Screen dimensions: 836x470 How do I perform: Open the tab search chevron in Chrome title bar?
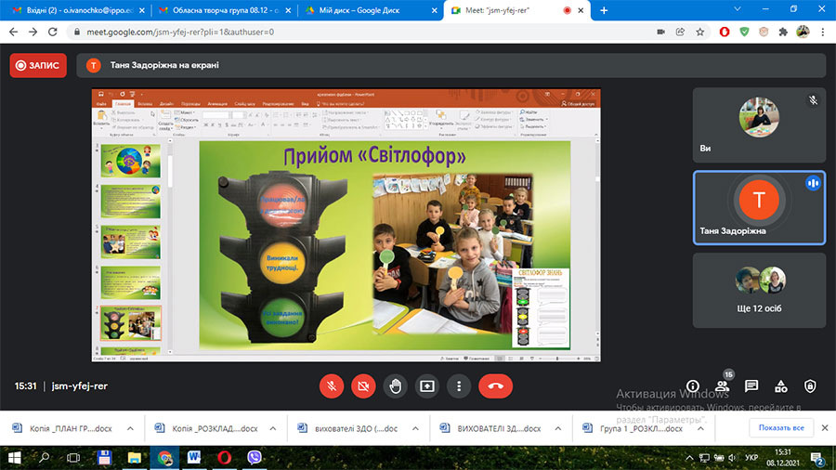pyautogui.click(x=738, y=9)
